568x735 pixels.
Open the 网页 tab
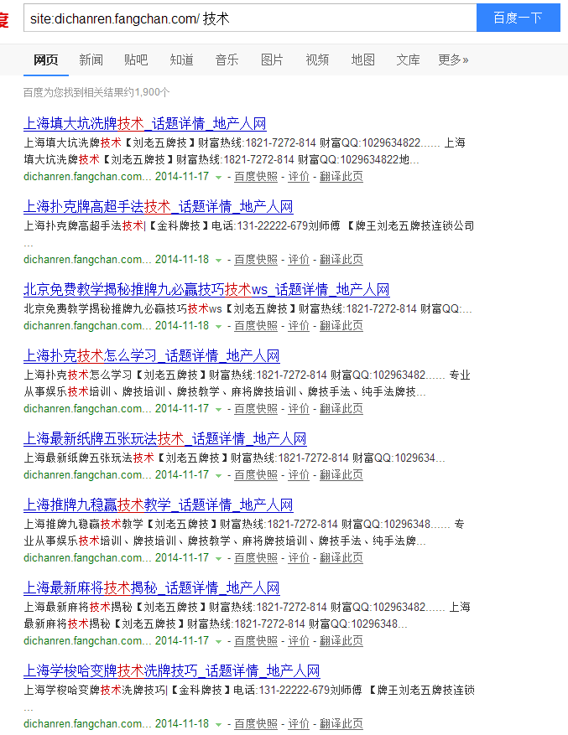tap(45, 60)
